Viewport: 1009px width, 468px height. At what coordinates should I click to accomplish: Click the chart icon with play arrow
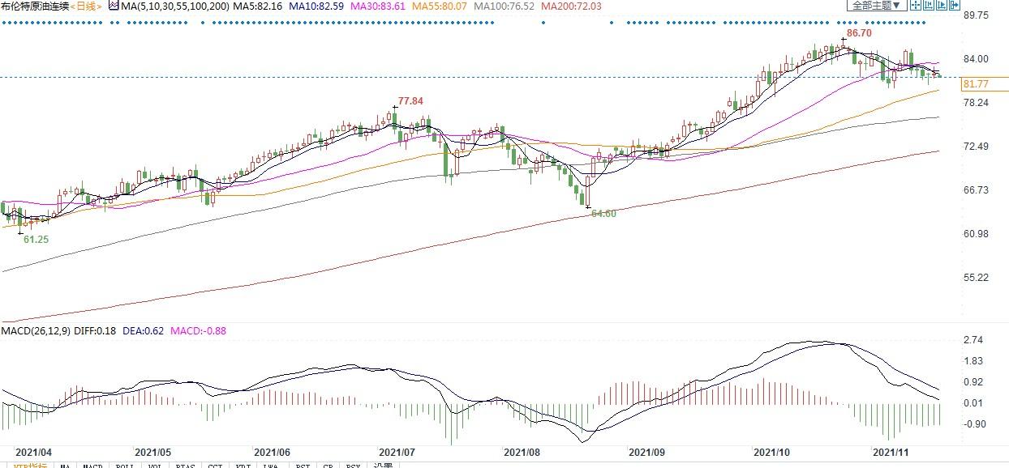pyautogui.click(x=942, y=5)
